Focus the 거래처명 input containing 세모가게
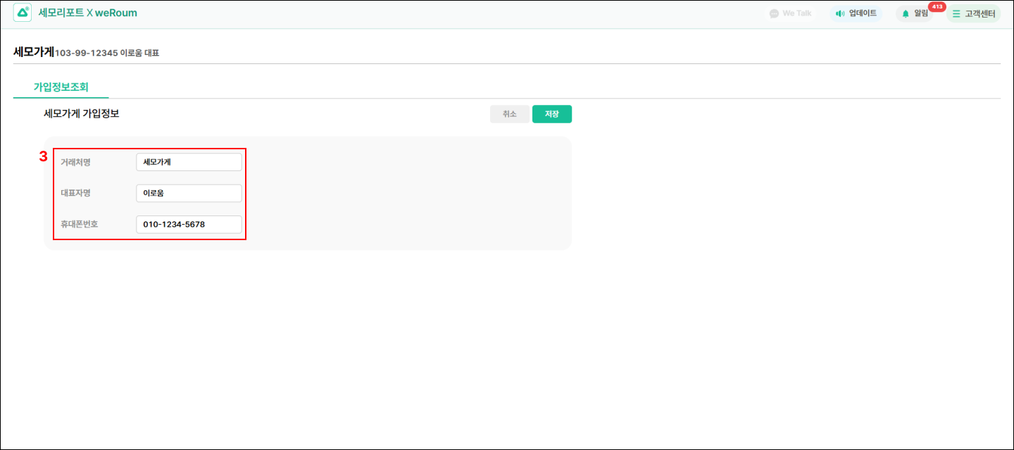1014x450 pixels. click(x=189, y=162)
